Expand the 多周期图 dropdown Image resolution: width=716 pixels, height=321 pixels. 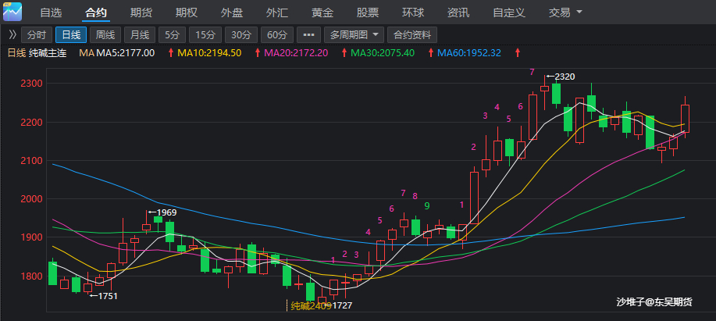[x=354, y=34]
